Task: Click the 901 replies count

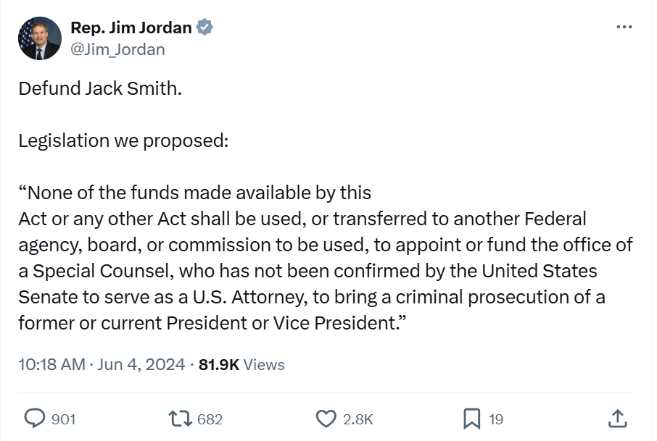Action: pyautogui.click(x=64, y=419)
